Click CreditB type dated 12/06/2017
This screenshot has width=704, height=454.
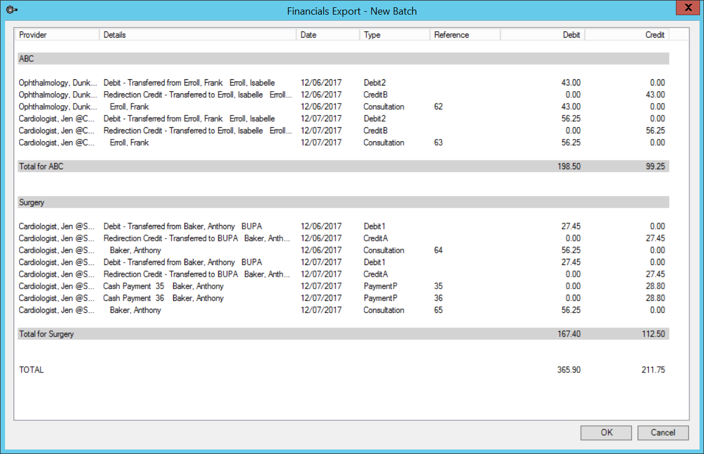[x=375, y=95]
